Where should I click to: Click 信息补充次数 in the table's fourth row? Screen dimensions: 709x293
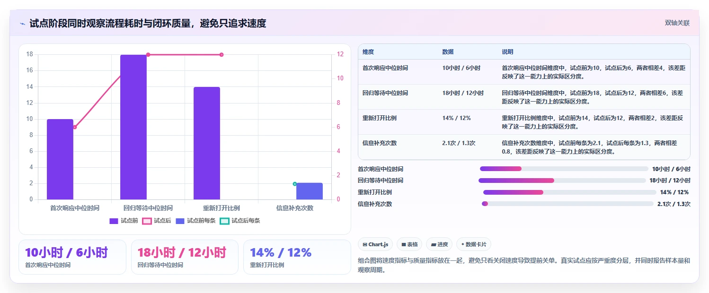point(380,143)
